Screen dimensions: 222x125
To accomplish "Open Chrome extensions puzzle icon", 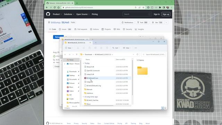I will tap(160, 7).
